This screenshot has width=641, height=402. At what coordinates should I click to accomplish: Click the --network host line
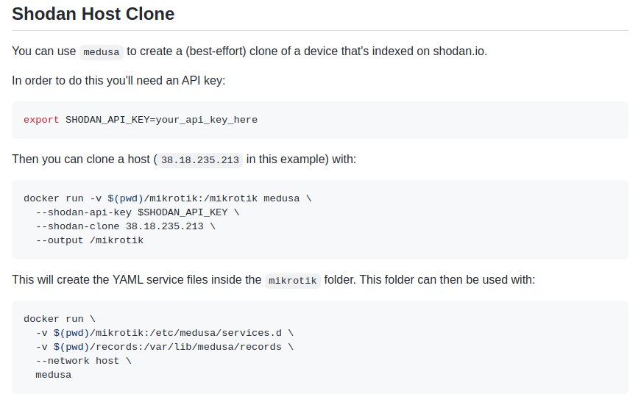pyautogui.click(x=83, y=361)
